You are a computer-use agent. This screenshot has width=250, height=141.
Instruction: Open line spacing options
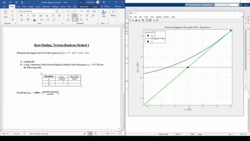tap(93, 16)
